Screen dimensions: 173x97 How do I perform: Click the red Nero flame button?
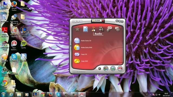(x=120, y=68)
